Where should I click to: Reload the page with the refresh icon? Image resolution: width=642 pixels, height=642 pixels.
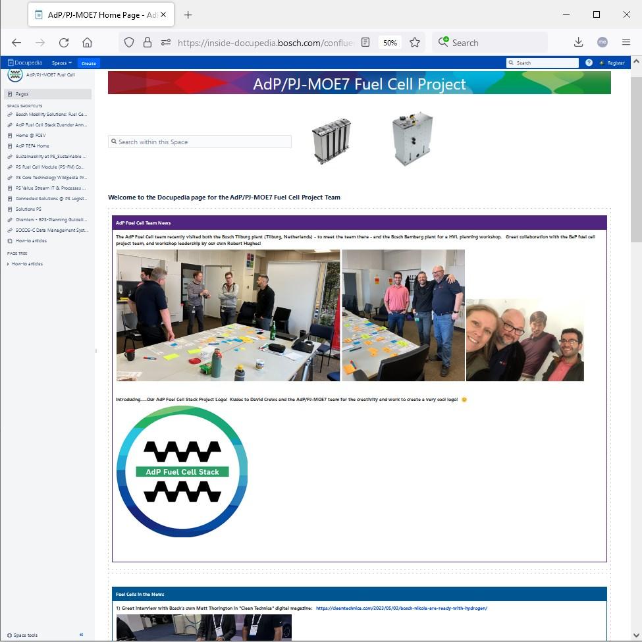coord(64,43)
